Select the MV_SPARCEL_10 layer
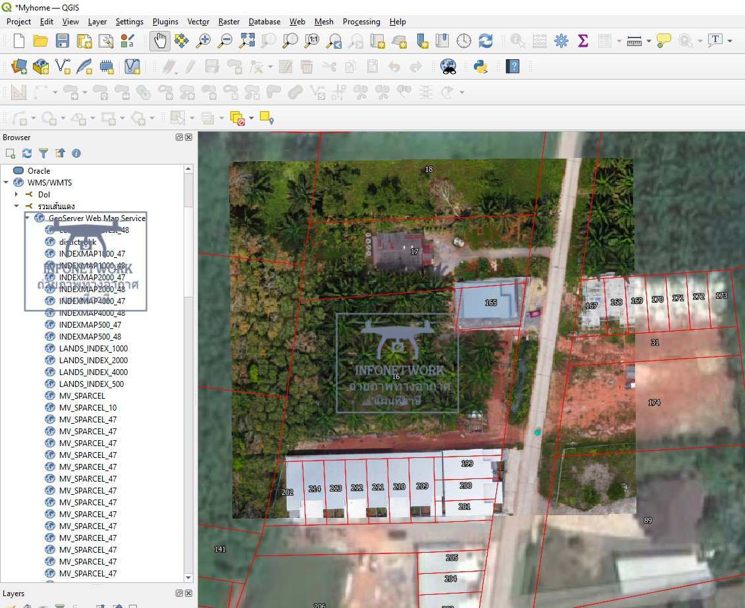Viewport: 745px width, 608px height. (x=88, y=407)
